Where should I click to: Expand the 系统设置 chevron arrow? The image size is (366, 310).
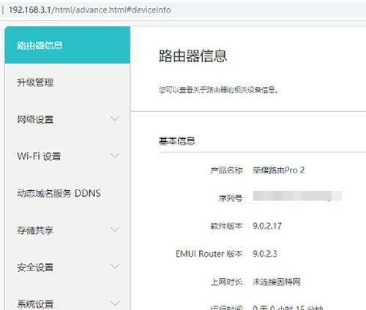tap(115, 303)
